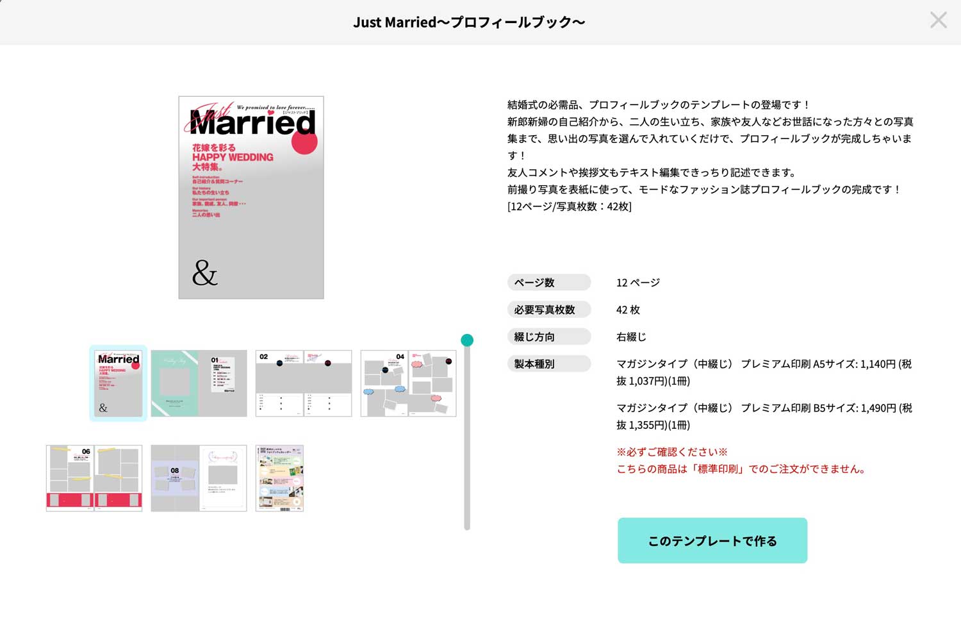This screenshot has width=961, height=625.
Task: Click the 必要写真枚数 label badge
Action: point(548,310)
